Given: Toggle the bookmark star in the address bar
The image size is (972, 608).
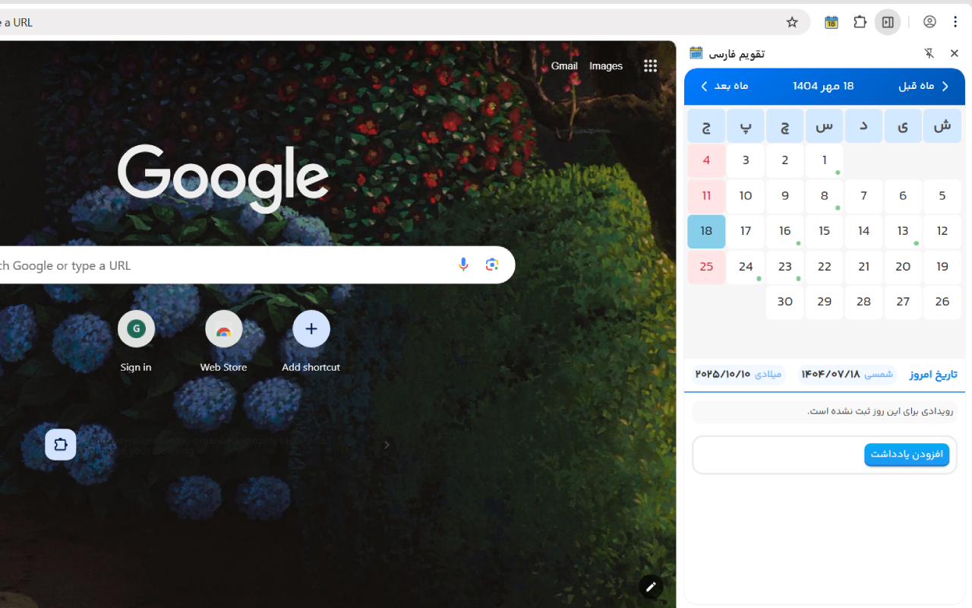Looking at the screenshot, I should 792,22.
